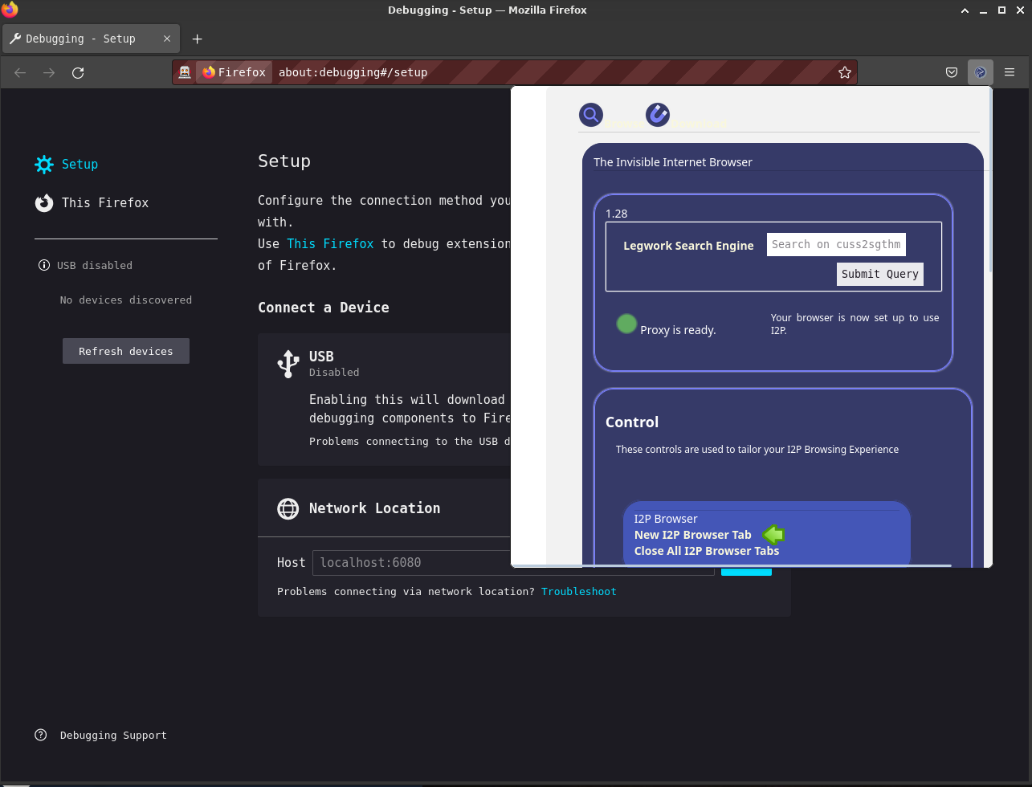Screen dimensions: 1032x787
Task: Click the 'Network Location' heading
Action: (374, 508)
